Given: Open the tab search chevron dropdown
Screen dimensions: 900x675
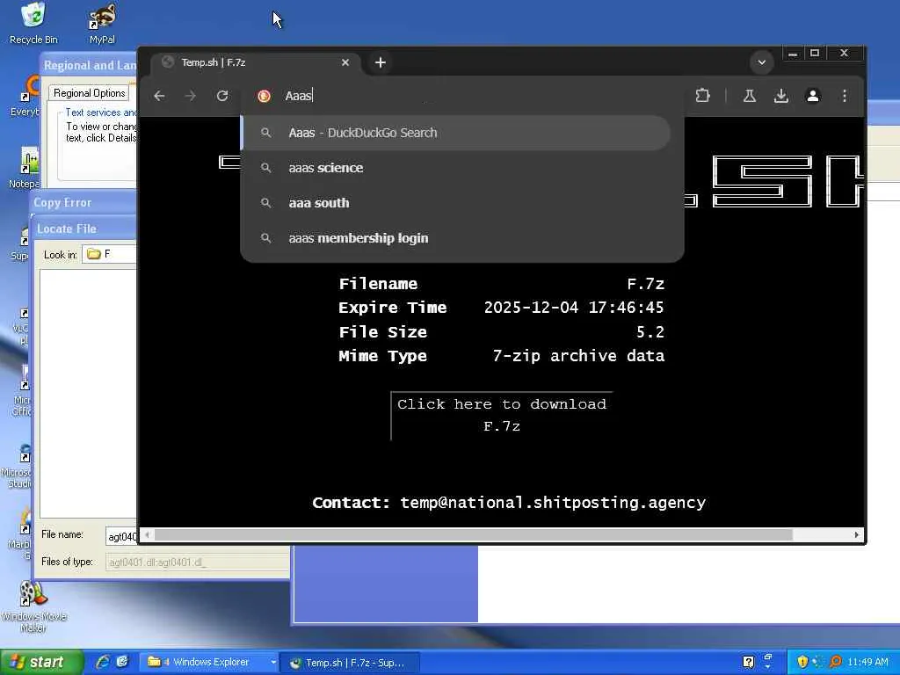Looking at the screenshot, I should 762,62.
